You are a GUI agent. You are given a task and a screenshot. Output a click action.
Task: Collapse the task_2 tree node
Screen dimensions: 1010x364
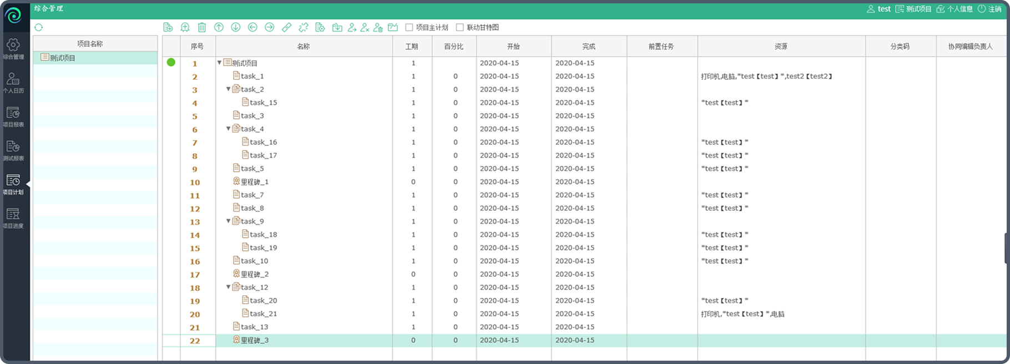pos(228,89)
